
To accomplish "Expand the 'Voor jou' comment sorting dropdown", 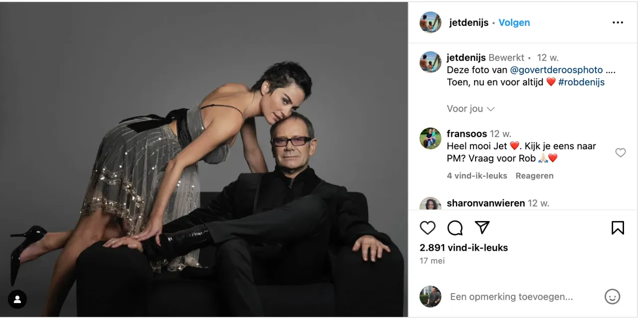I will (x=471, y=108).
